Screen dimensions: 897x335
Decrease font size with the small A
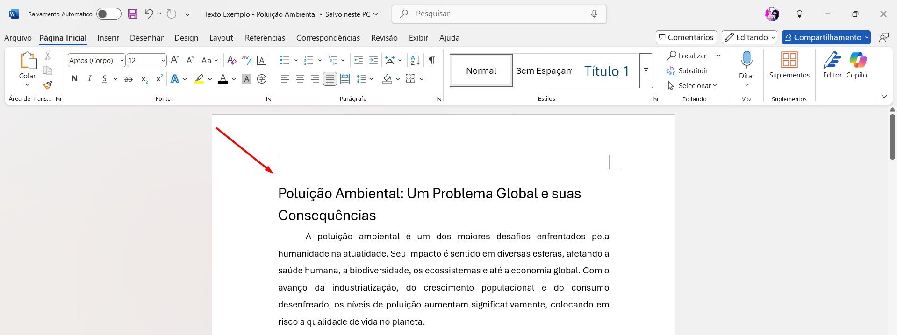(190, 60)
